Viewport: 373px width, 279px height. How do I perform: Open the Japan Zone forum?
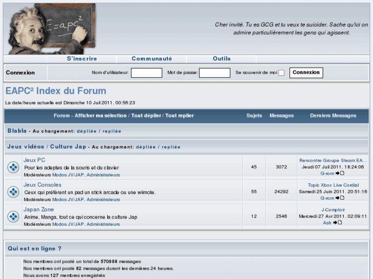coord(38,209)
